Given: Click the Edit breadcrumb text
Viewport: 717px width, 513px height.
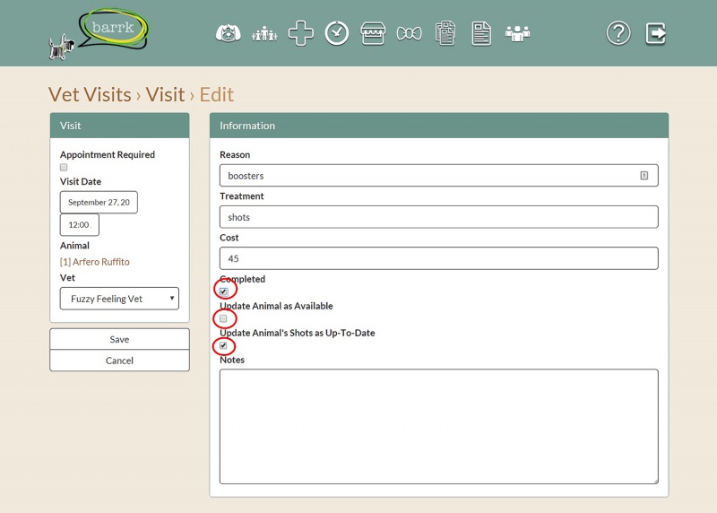Looking at the screenshot, I should click(x=217, y=95).
